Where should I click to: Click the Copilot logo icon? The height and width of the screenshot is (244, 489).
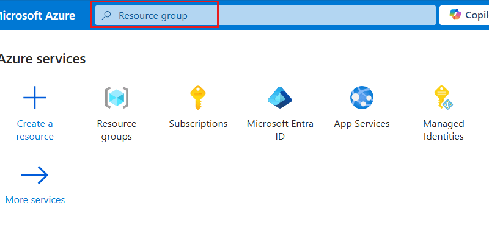(x=455, y=15)
